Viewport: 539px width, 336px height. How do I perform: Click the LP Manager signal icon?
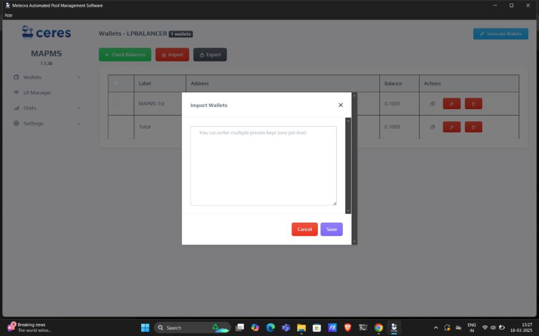point(16,92)
